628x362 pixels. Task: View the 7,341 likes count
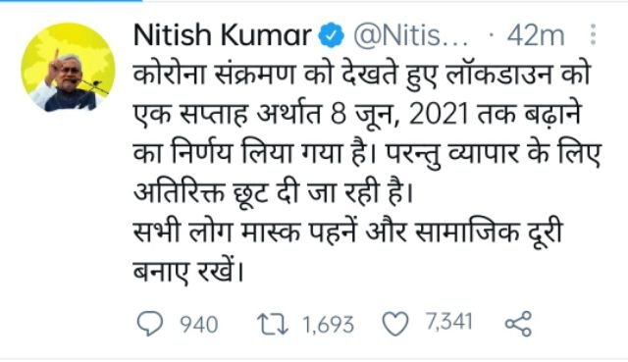coord(449,322)
